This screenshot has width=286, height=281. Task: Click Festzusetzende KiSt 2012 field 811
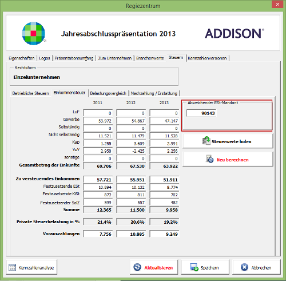coord(131,195)
